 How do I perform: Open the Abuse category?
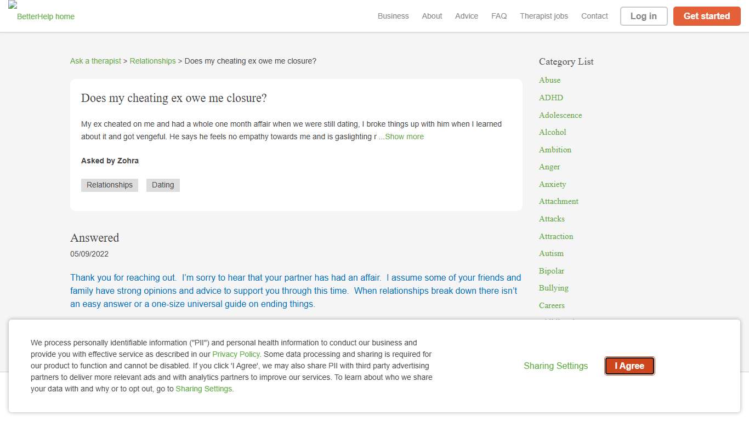click(x=549, y=80)
